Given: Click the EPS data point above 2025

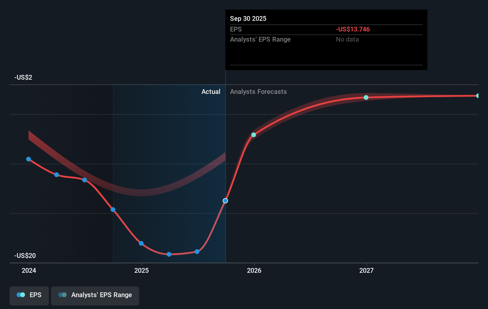Looking at the screenshot, I should [x=141, y=243].
